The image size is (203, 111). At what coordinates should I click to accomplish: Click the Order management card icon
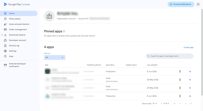(5, 30)
